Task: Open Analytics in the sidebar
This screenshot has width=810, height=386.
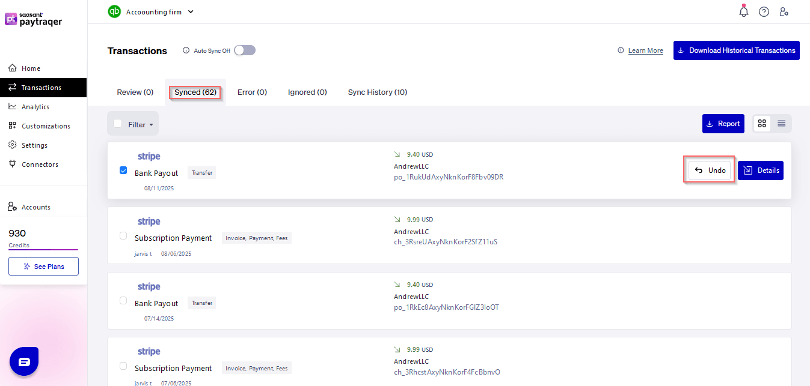Action: click(x=43, y=107)
